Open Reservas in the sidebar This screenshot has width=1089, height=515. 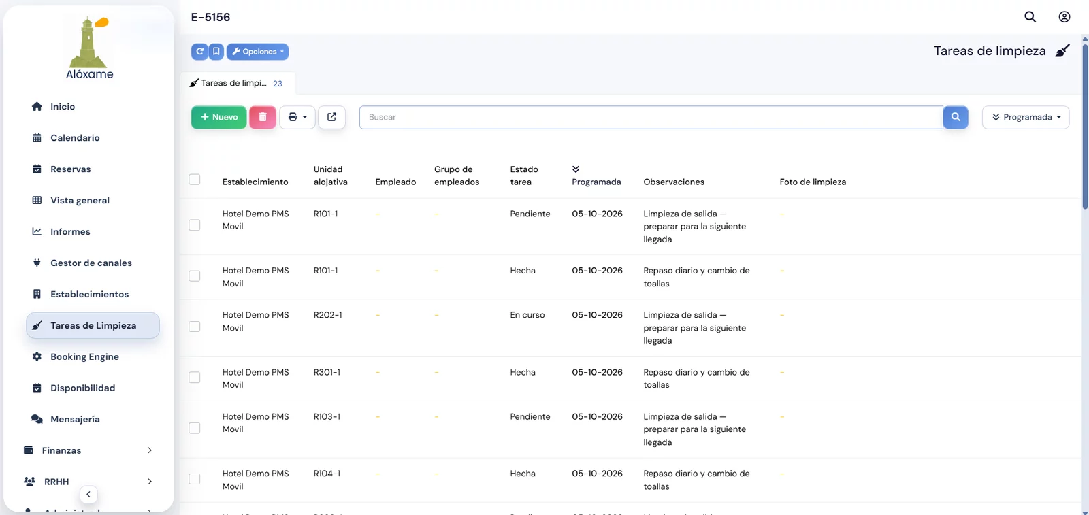70,169
